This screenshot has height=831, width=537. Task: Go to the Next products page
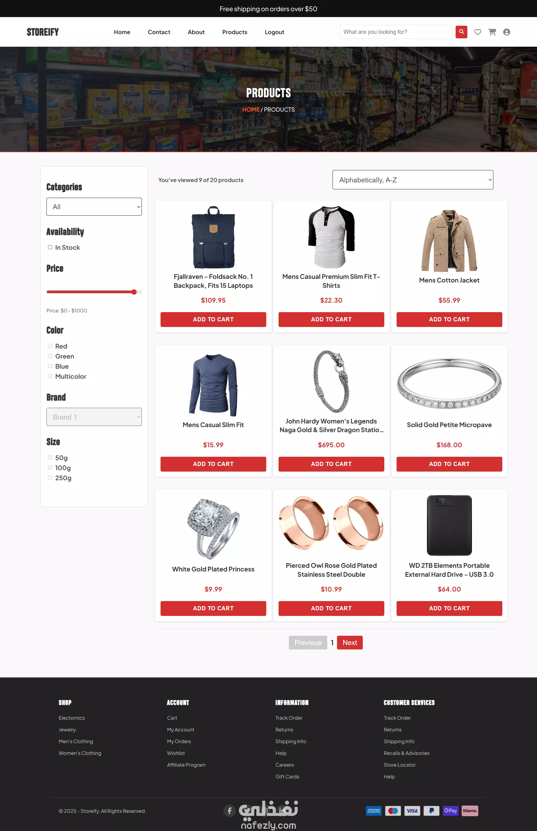(x=350, y=643)
